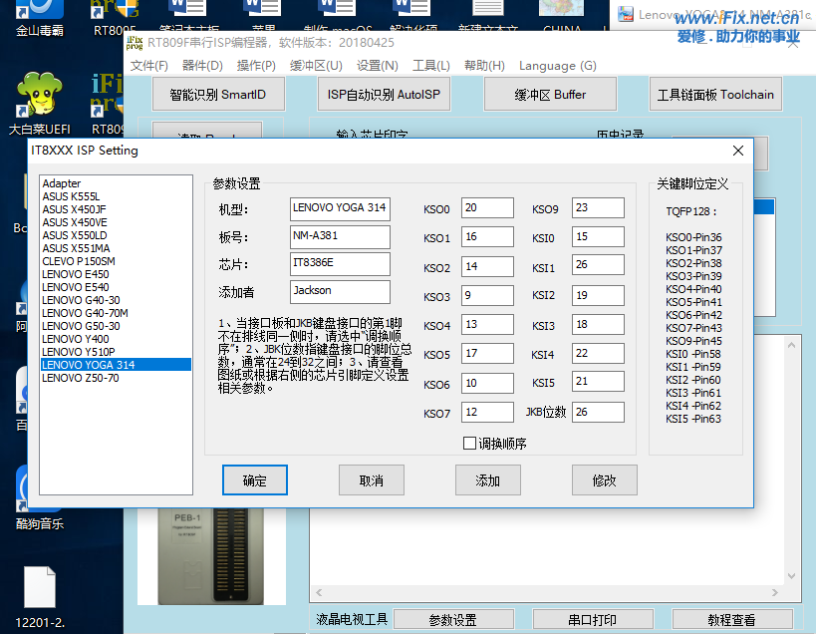Open the 缓冲区 Buffer panel

tap(549, 94)
